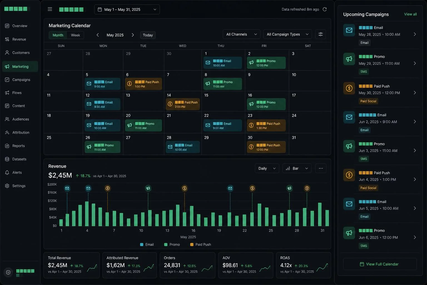Go to previous month arrow
The image size is (427, 285).
pyautogui.click(x=98, y=35)
